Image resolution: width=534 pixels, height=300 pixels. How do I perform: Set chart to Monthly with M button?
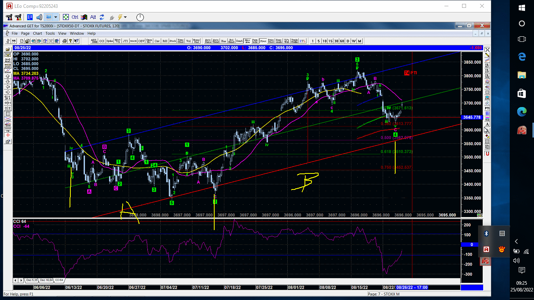[x=360, y=41]
